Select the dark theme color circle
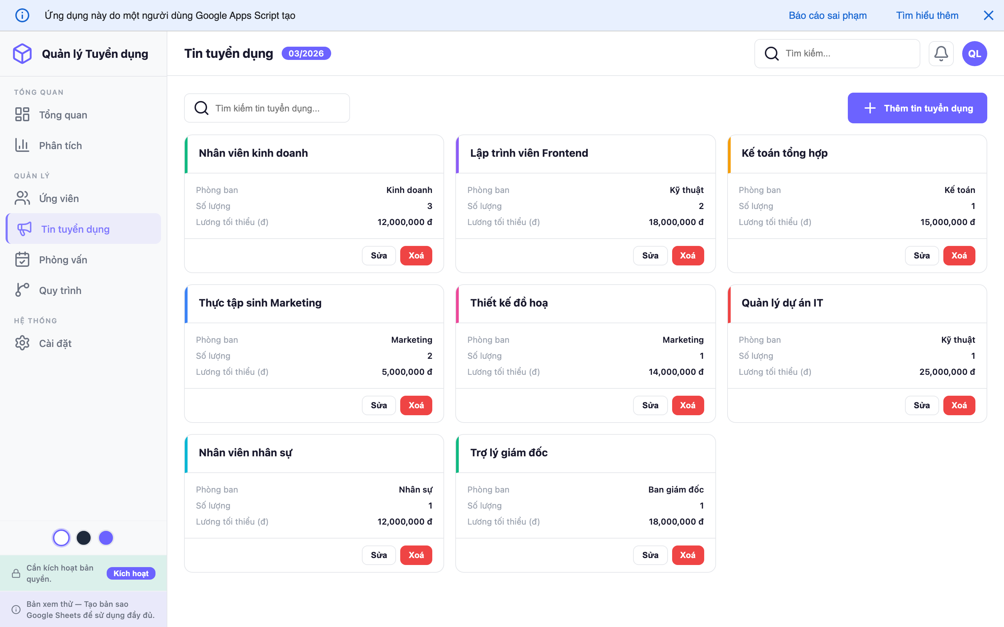The height and width of the screenshot is (627, 1004). 84,537
